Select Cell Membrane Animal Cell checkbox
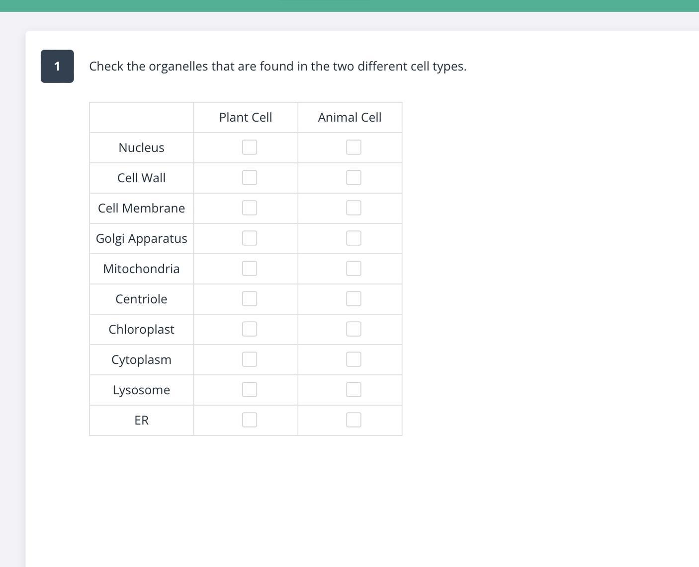Image resolution: width=699 pixels, height=567 pixels. click(353, 208)
